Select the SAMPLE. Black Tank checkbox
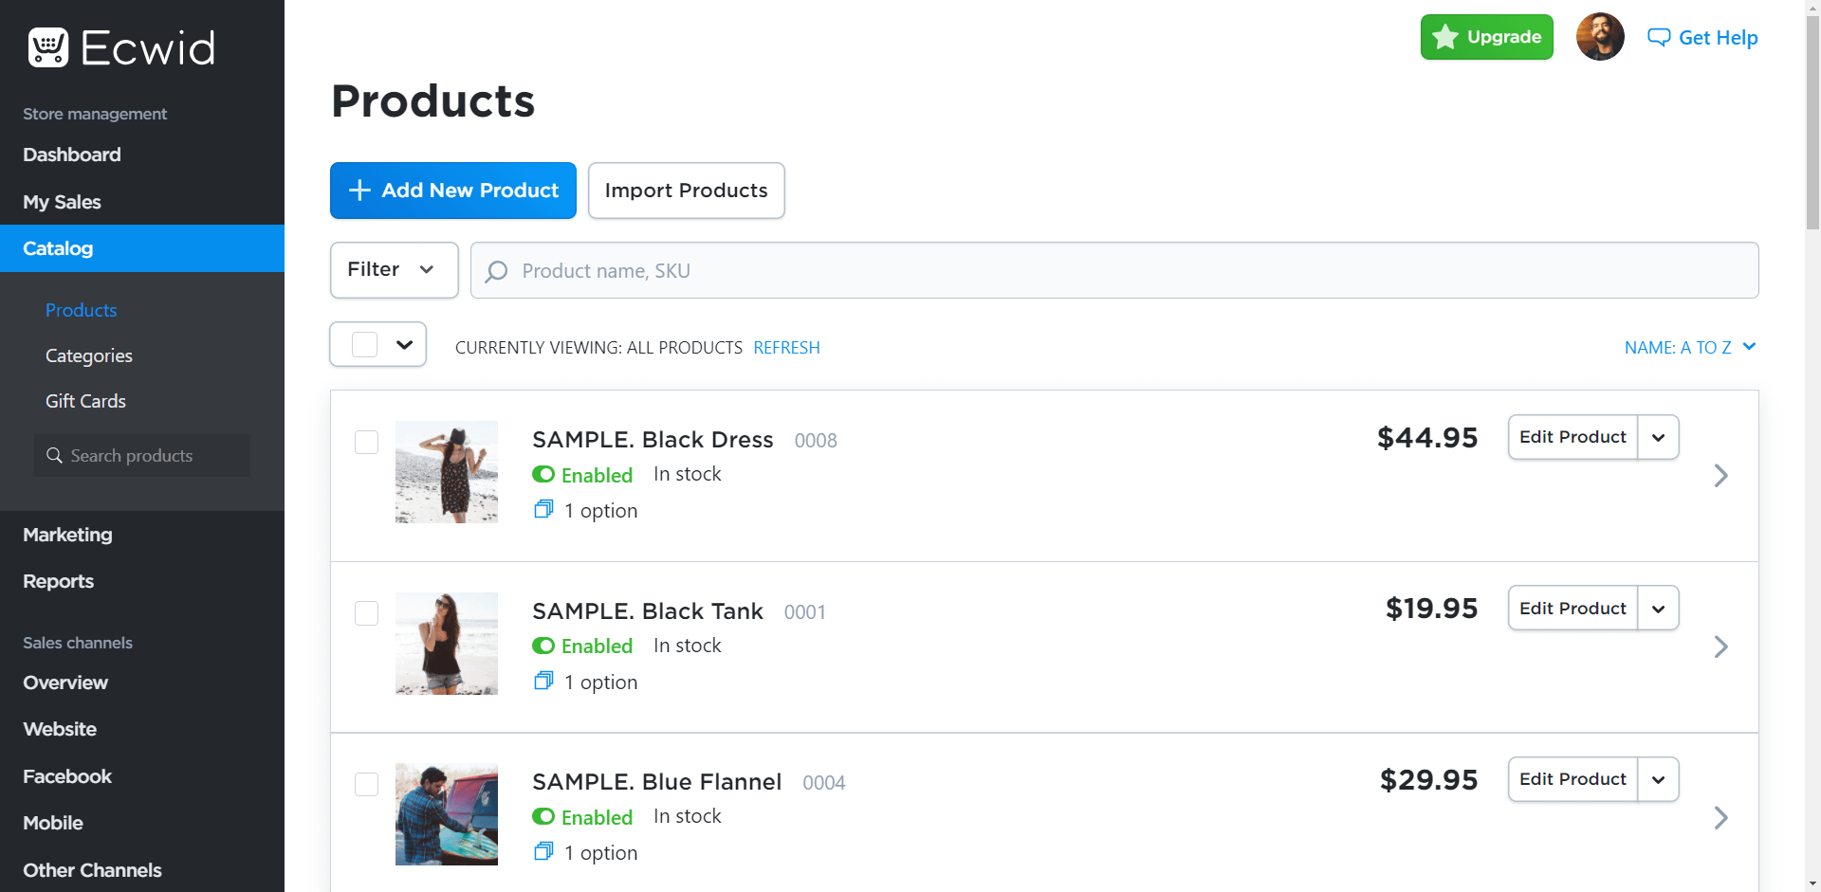 (x=366, y=613)
